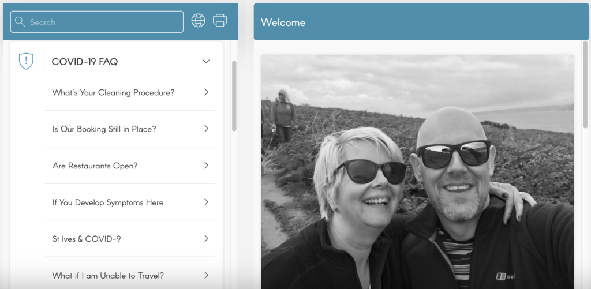Click the printer icon
The image size is (591, 289).
(x=220, y=20)
